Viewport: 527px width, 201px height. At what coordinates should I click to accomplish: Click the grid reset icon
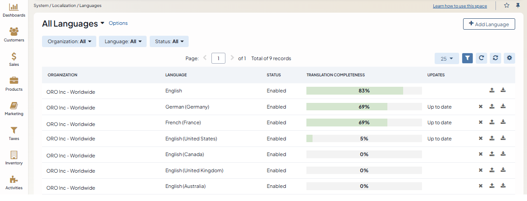[x=495, y=58]
